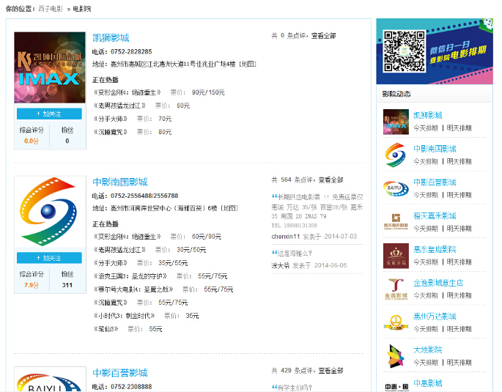Show today's schedule for sidebar 凯狮影城
The height and width of the screenshot is (392, 502).
426,128
